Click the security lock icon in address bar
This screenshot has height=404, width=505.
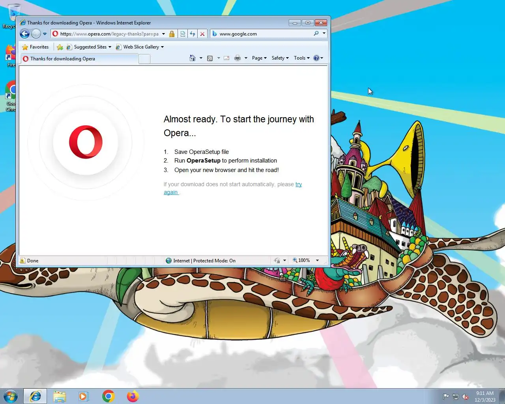(172, 34)
